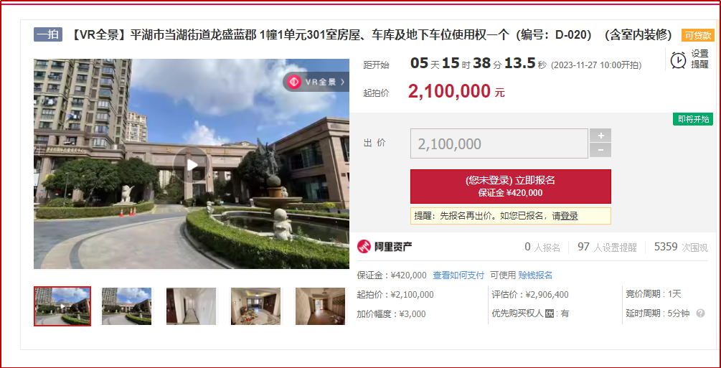Select the hallway interior thumbnail

191,306
